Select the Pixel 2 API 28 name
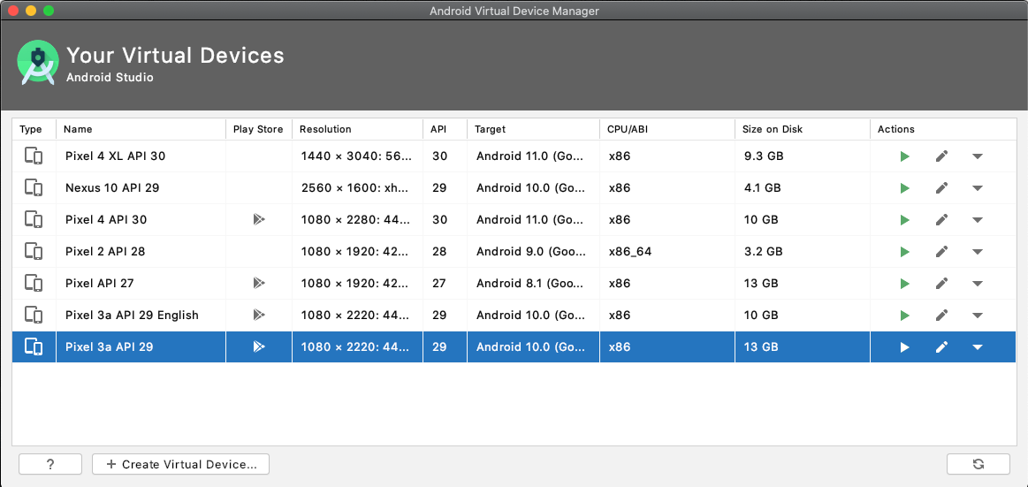This screenshot has width=1028, height=487. point(105,252)
